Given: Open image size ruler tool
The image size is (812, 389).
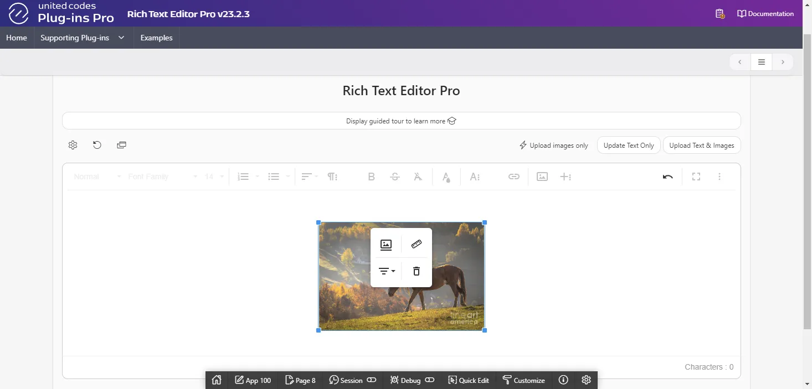Looking at the screenshot, I should (x=417, y=244).
